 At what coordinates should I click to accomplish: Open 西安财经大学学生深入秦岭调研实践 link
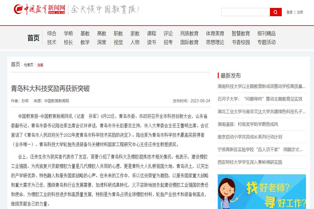click(x=250, y=162)
